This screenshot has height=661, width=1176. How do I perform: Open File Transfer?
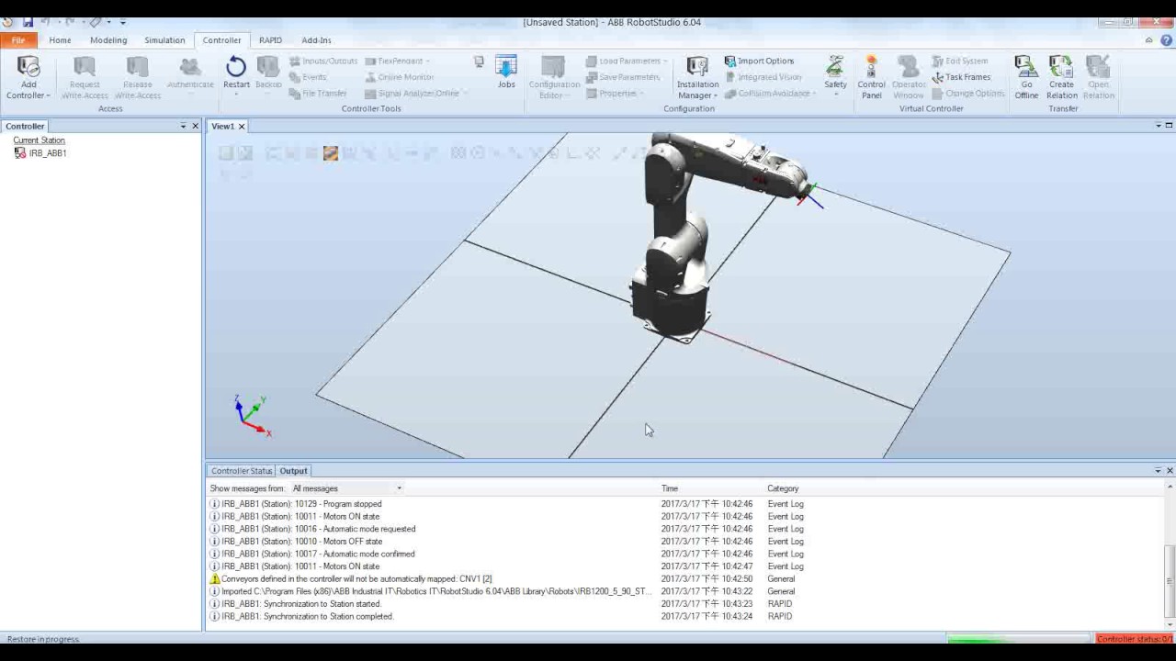point(318,94)
